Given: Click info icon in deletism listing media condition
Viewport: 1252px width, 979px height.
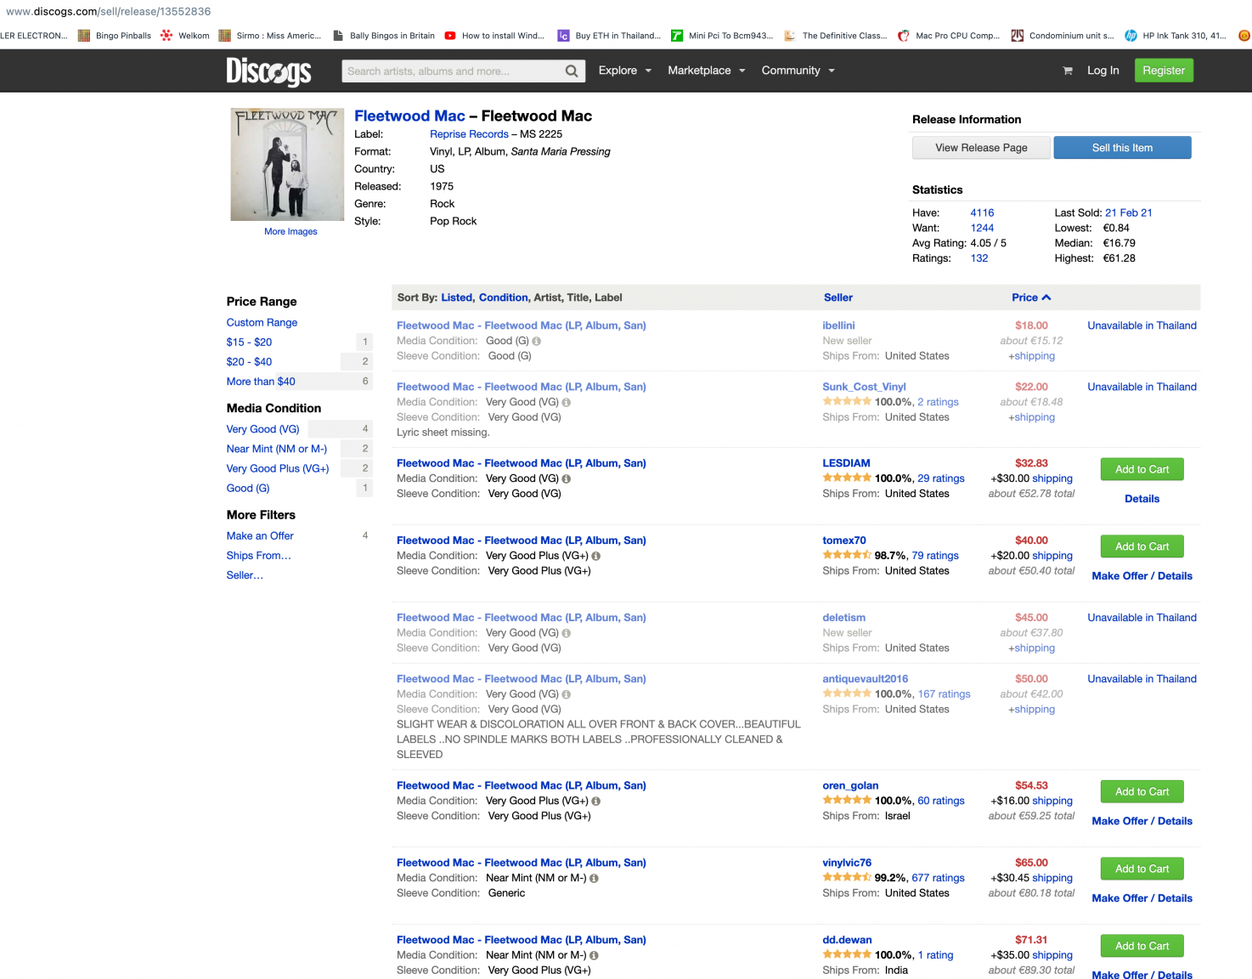Looking at the screenshot, I should pyautogui.click(x=567, y=633).
